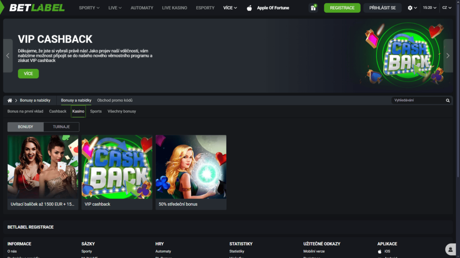
Task: Activate the Kasino filter
Action: pos(78,111)
